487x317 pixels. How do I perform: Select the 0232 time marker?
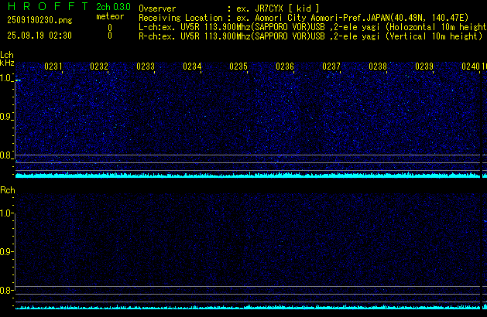coord(99,66)
